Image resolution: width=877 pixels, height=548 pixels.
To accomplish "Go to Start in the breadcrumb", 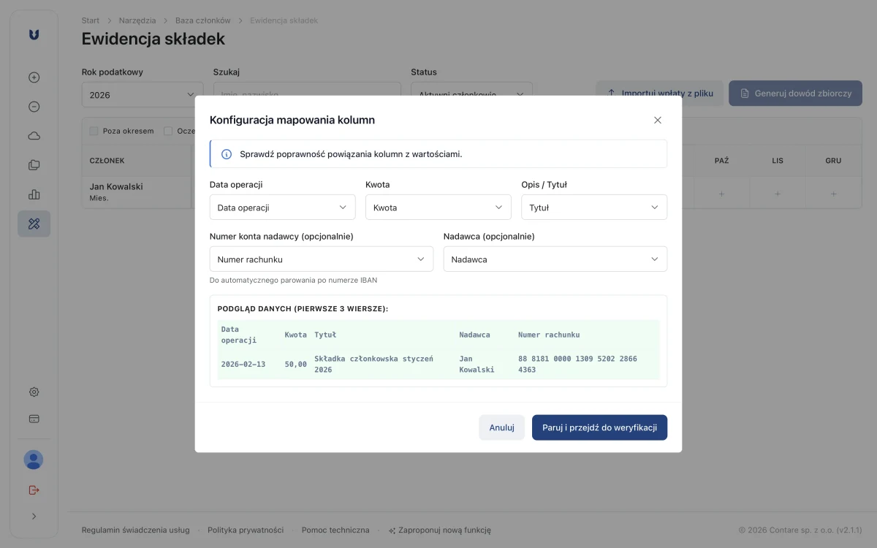I will coord(91,20).
